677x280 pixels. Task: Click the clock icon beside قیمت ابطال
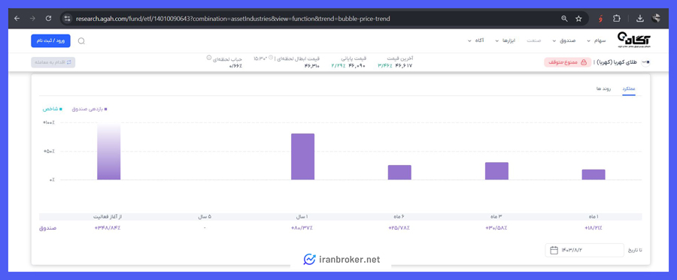pyautogui.click(x=271, y=58)
